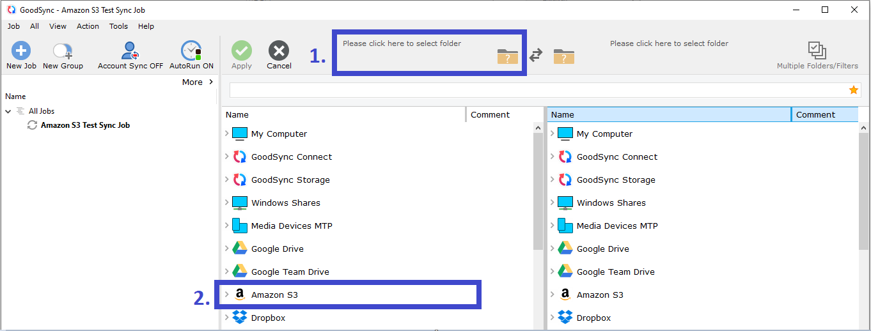871x331 pixels.
Task: Open Multiple Folders/Filters
Action: [x=817, y=51]
